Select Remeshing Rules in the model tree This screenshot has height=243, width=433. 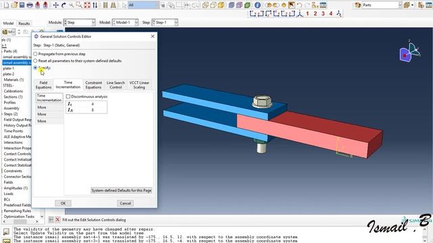[18, 211]
